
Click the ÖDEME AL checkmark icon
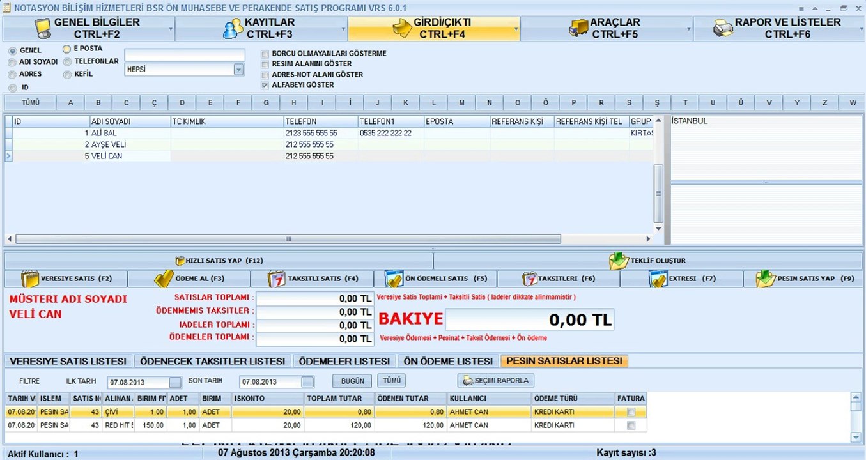pos(165,279)
